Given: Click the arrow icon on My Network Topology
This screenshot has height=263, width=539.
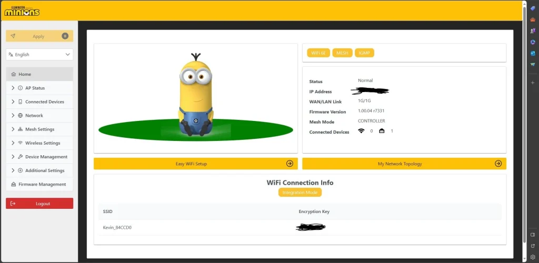Looking at the screenshot, I should (x=498, y=164).
